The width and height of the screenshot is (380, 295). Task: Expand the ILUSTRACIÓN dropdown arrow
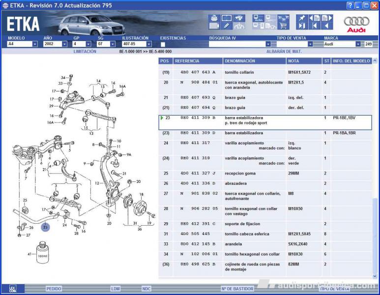149,44
